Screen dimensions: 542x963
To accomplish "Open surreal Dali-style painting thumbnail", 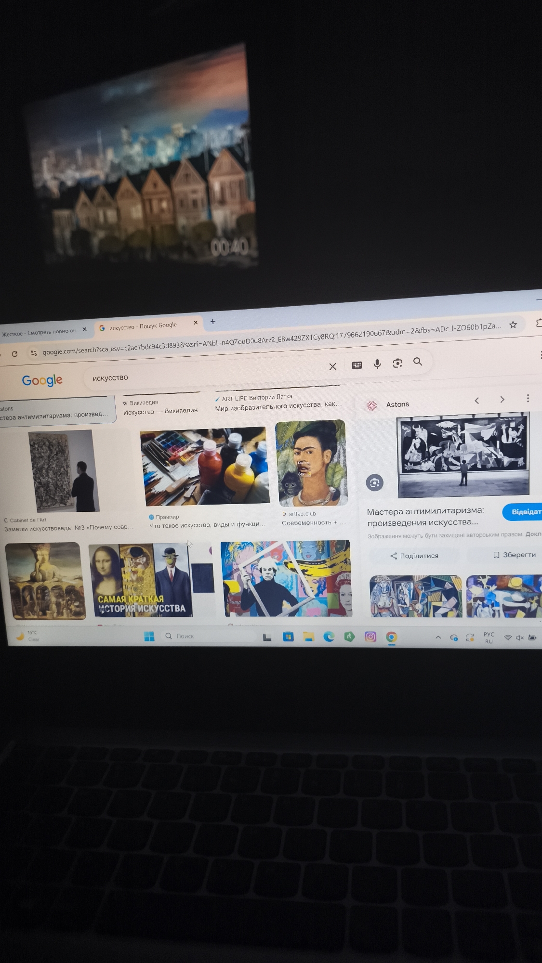I will (45, 581).
